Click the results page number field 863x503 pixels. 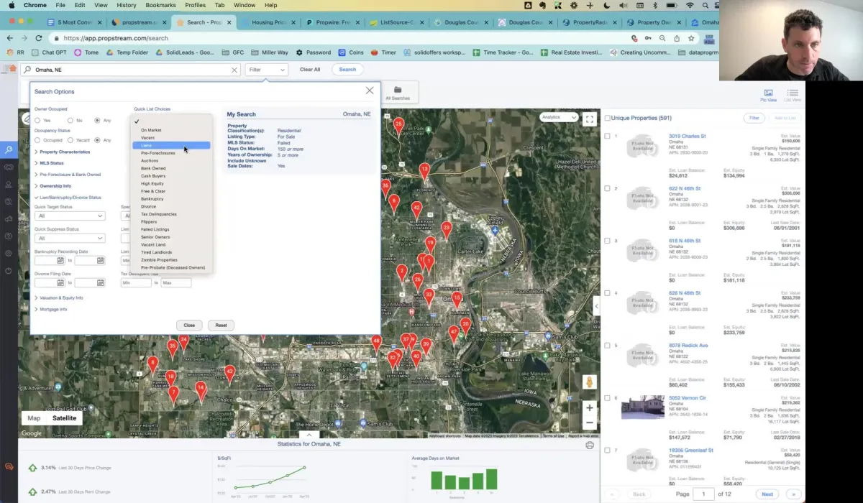click(x=704, y=494)
